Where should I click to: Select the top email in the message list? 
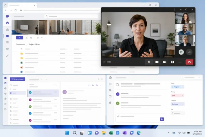(43, 93)
